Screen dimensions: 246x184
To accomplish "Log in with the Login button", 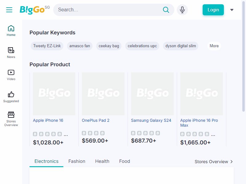I will [213, 10].
